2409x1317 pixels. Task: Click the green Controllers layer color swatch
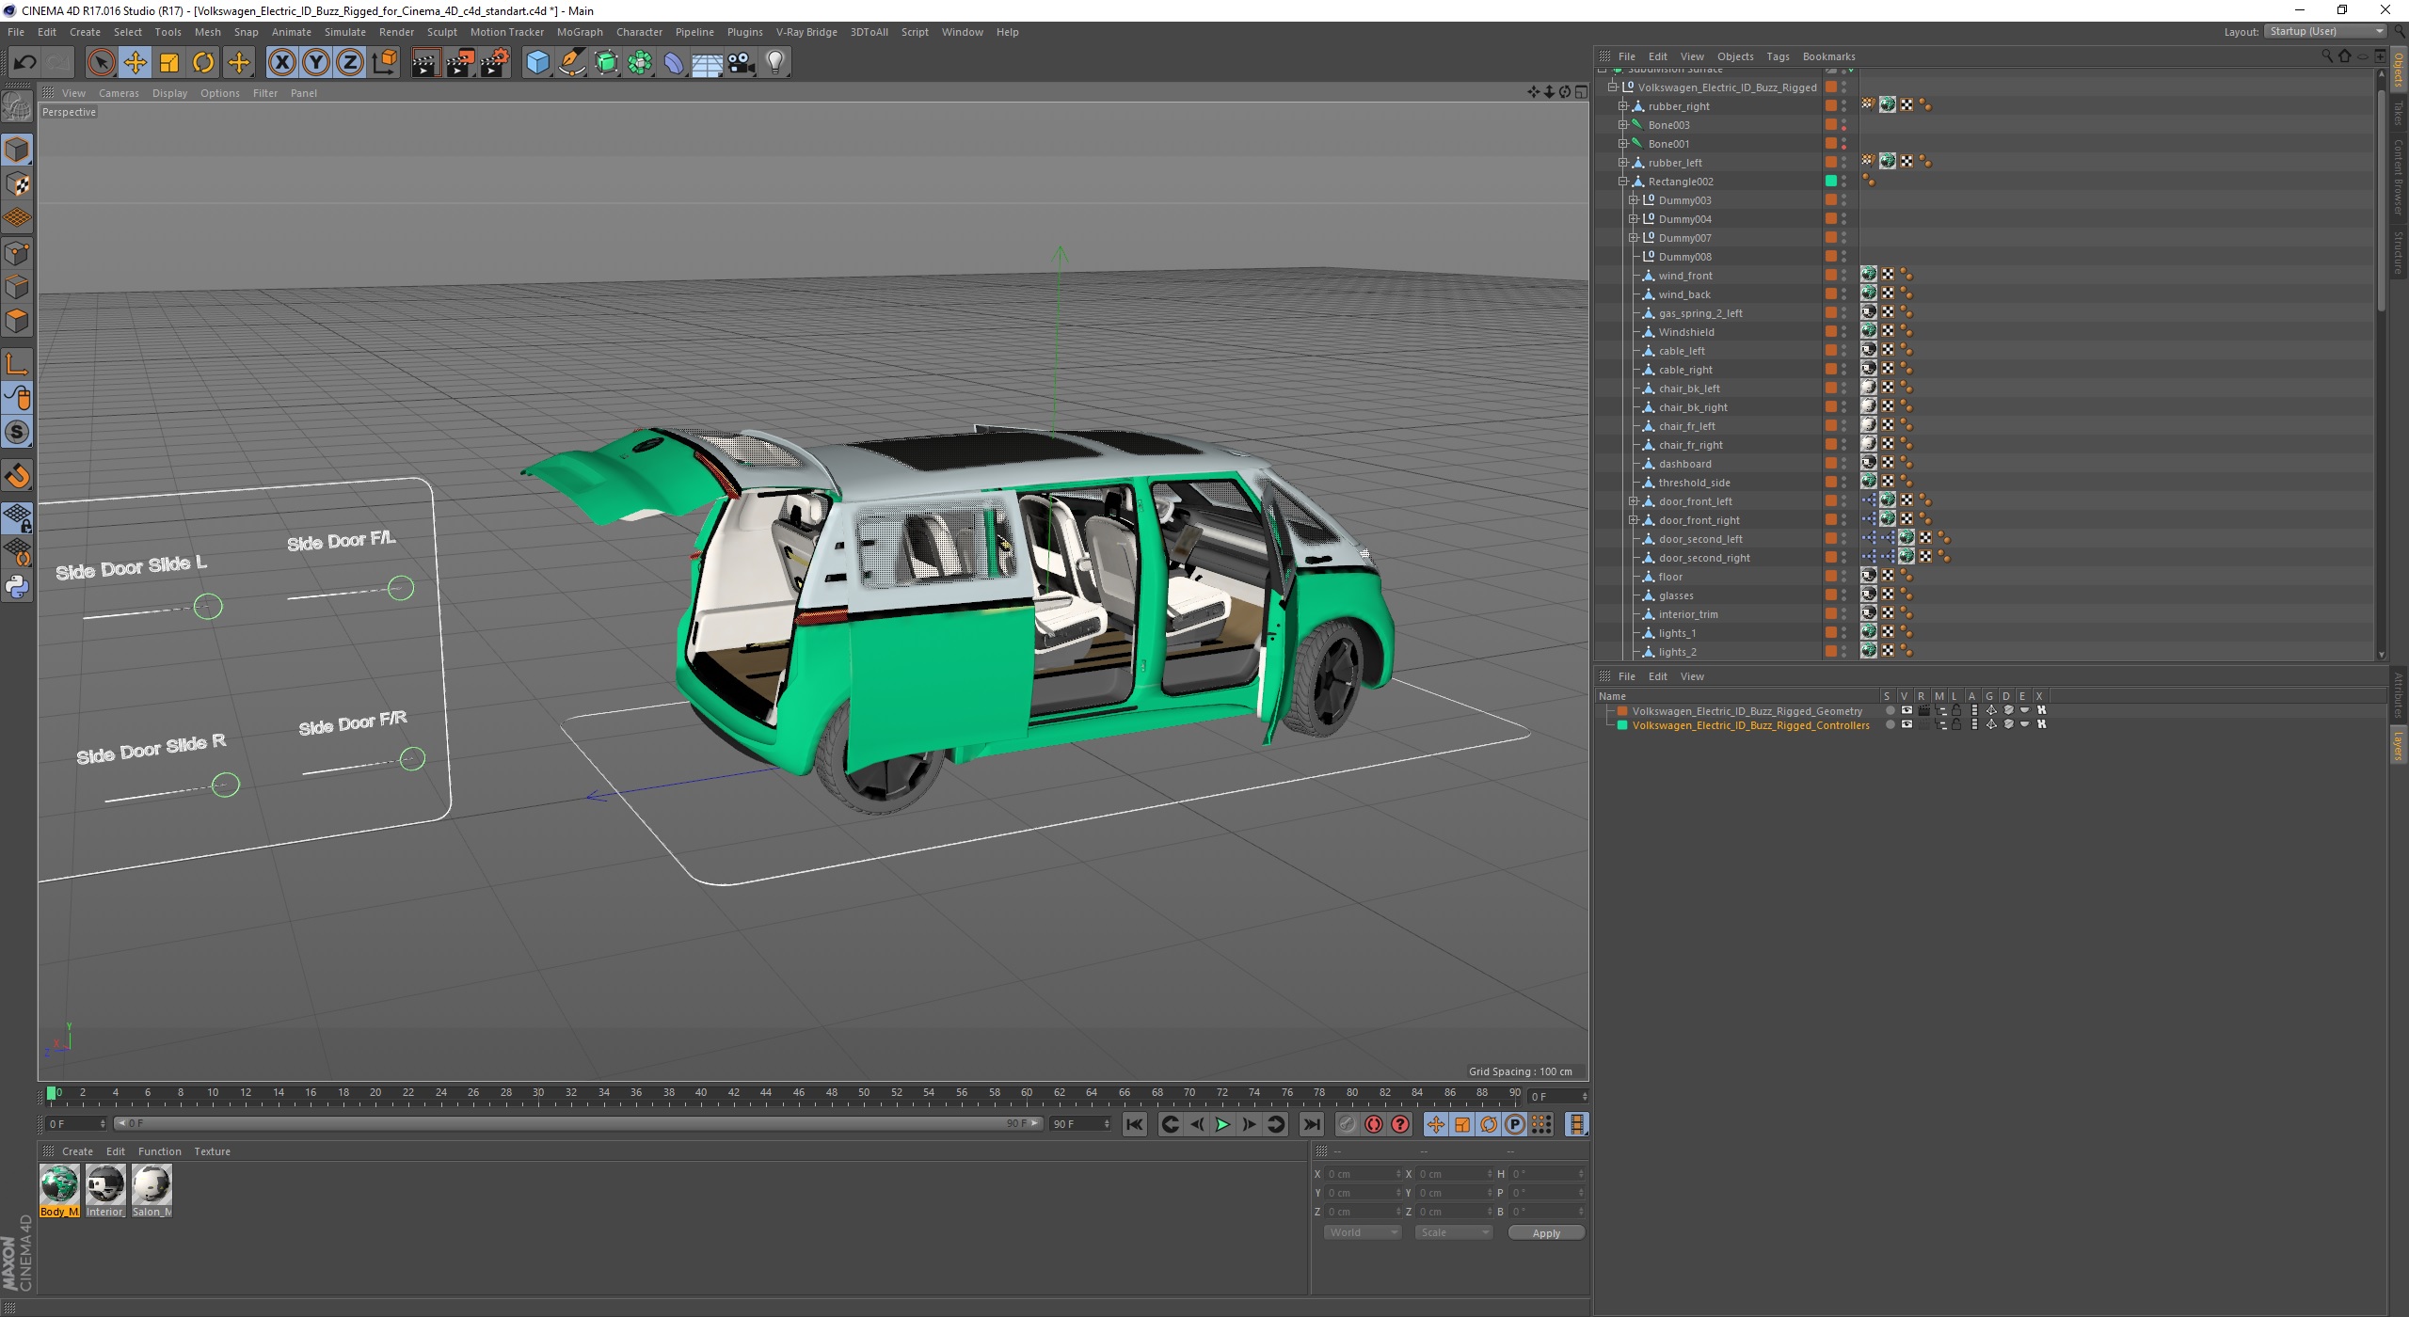1622,725
